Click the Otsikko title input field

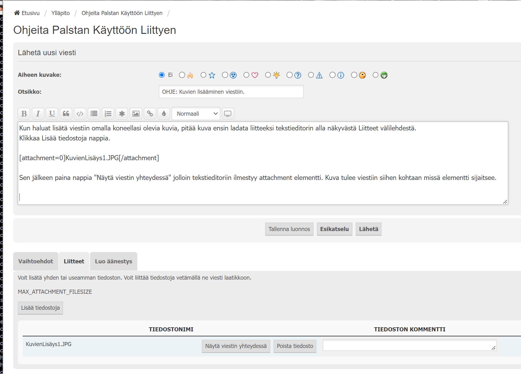pos(231,92)
